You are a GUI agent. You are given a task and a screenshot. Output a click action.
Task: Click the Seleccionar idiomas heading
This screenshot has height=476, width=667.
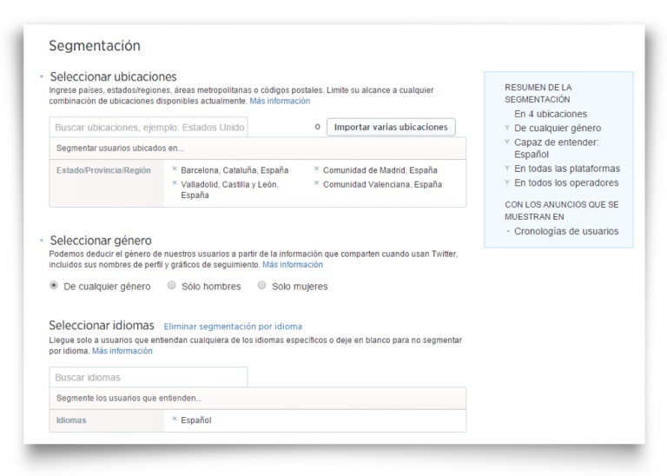(x=102, y=326)
